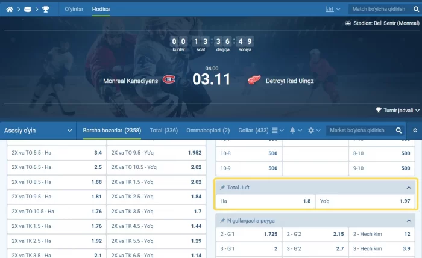Click Detroyt Red Uingz team logo
This screenshot has width=422, height=258.
(254, 80)
